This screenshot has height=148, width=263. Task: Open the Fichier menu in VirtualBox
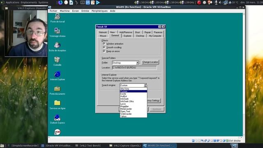[53, 11]
